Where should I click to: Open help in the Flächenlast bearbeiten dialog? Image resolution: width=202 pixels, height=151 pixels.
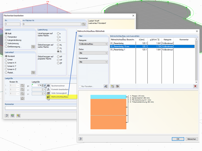7,116
